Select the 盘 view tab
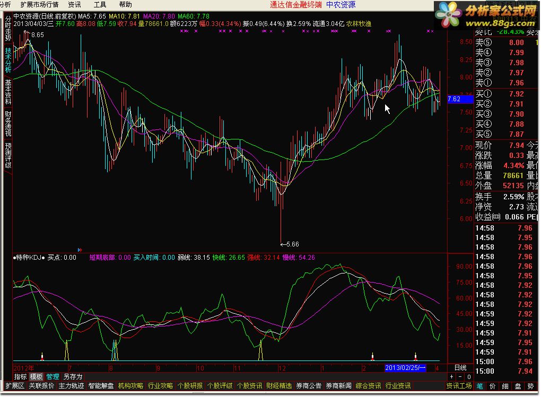This screenshot has width=541, height=397. point(518,386)
